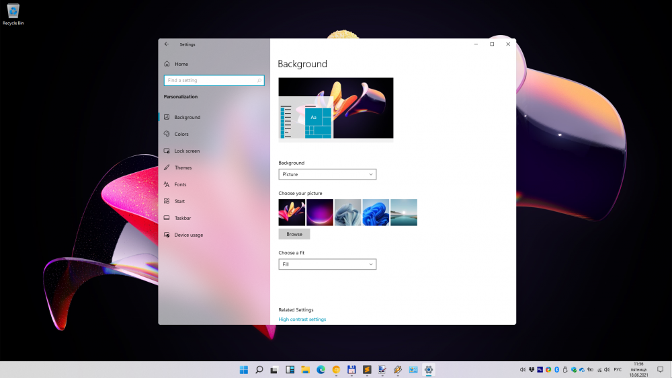672x378 pixels.
Task: Go back using the Settings back arrow
Action: tap(167, 44)
